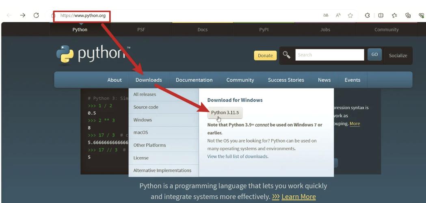Click the Download for Windows heading
Viewport: 426px width, 203px height.
[x=235, y=100]
